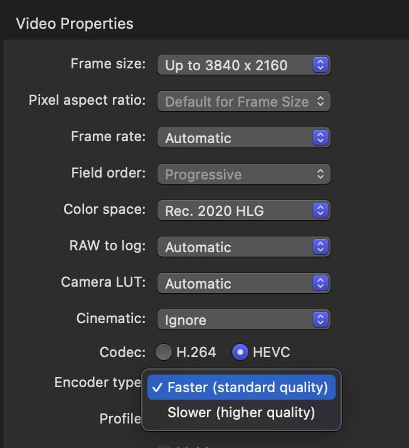Screen dimensions: 409x448
Task: Click the Video Properties section header
Action: (75, 24)
